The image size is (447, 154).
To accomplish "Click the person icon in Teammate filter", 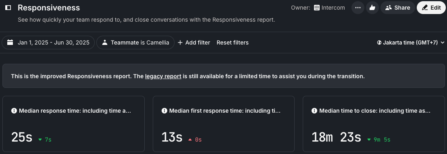I will [x=105, y=43].
